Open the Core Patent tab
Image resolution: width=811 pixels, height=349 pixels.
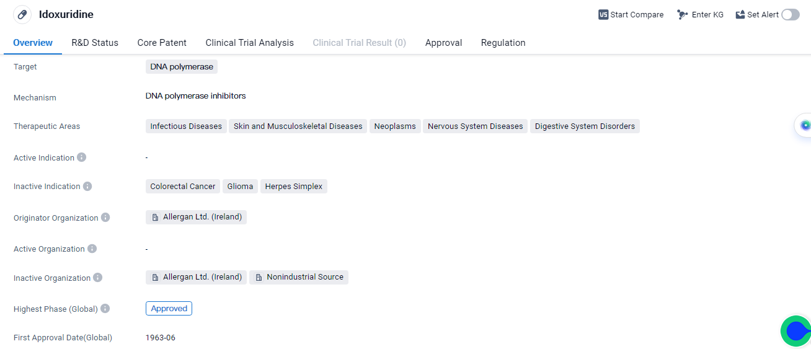click(162, 43)
